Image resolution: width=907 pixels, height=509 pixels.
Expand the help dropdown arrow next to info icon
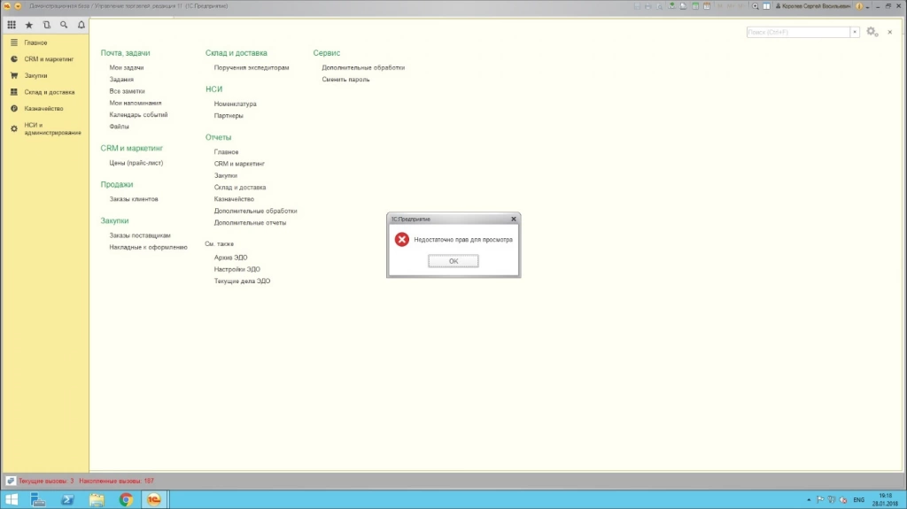coord(867,6)
